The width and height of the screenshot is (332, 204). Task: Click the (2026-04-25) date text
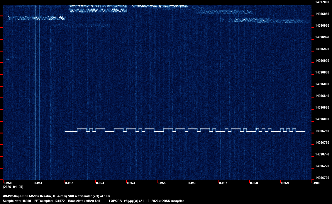pos(13,187)
